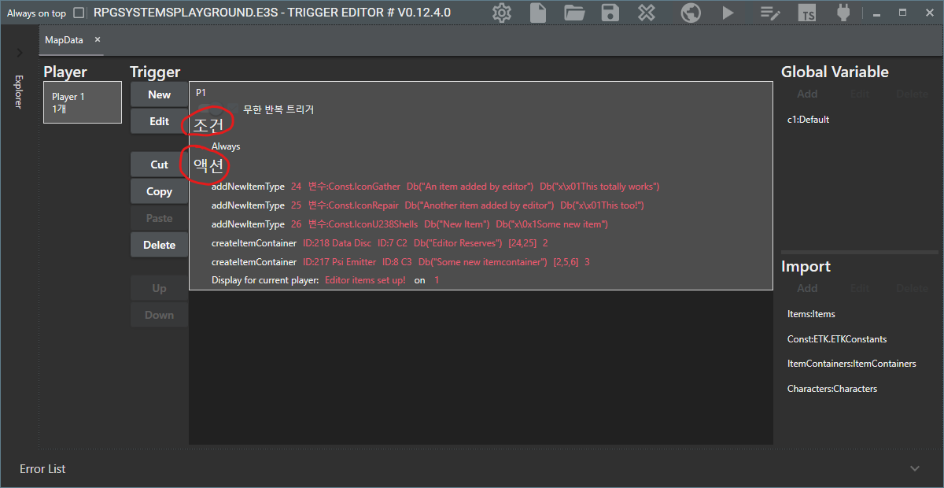Click Delete under Import
Image resolution: width=944 pixels, height=488 pixels.
tap(913, 288)
